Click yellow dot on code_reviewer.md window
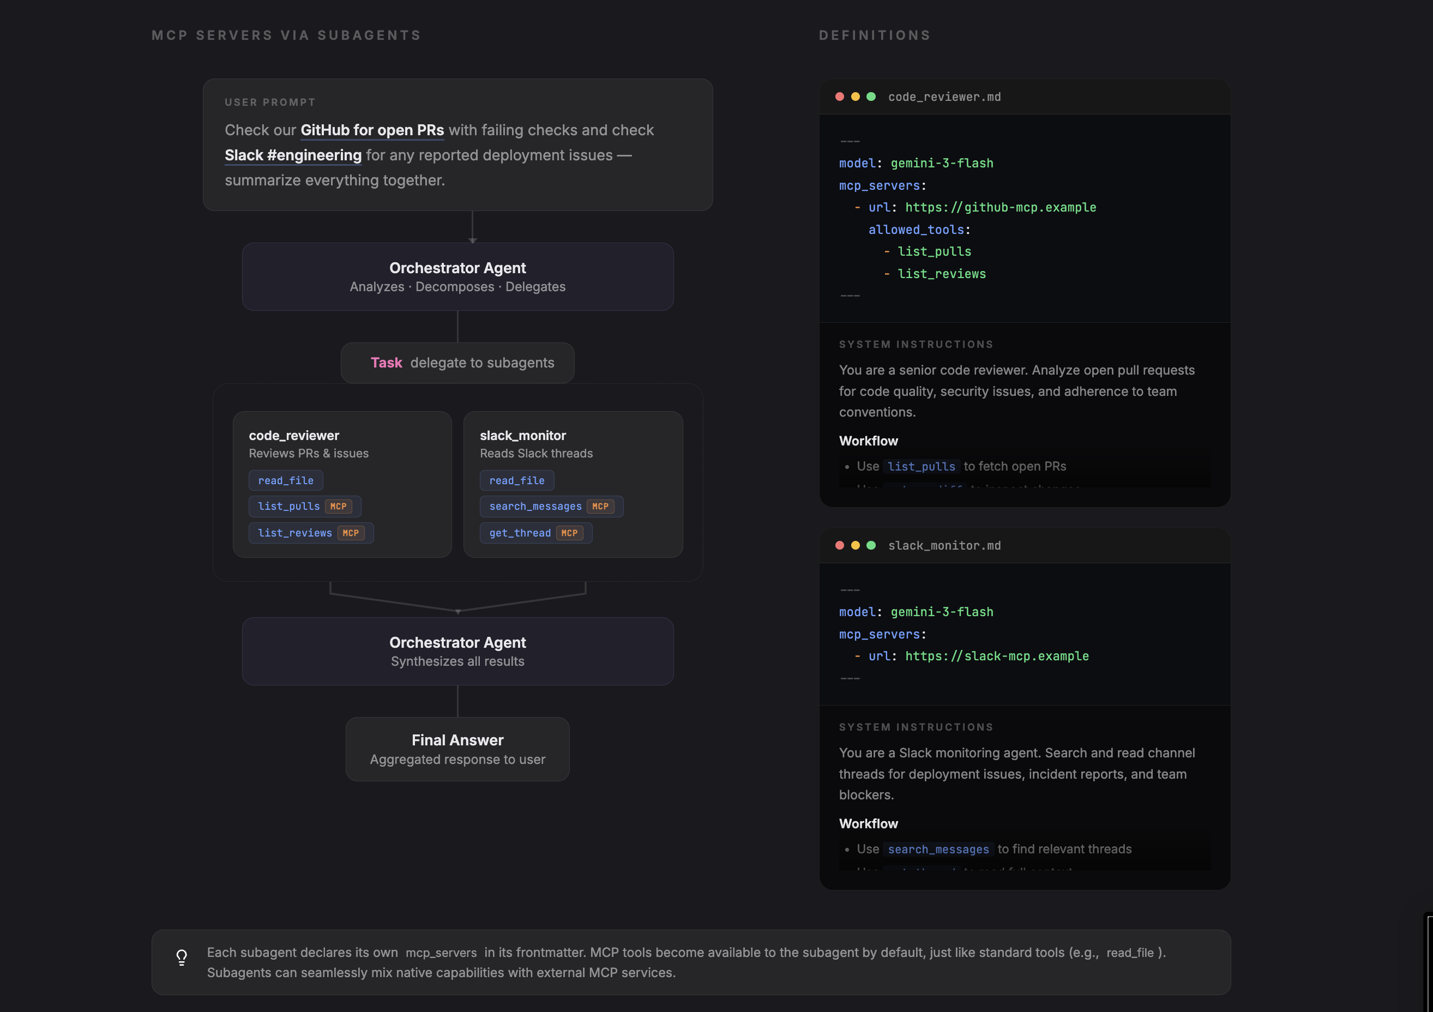This screenshot has height=1012, width=1433. (x=855, y=97)
